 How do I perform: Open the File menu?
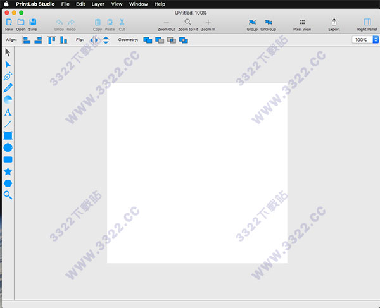tap(65, 4)
